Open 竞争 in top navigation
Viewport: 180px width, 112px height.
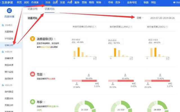[x=118, y=2]
